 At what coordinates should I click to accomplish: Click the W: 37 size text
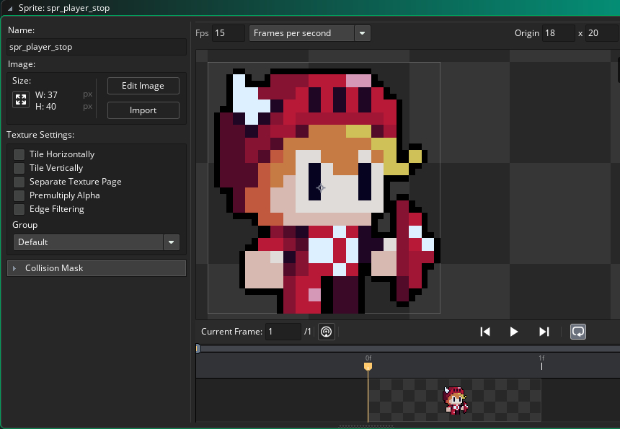pyautogui.click(x=46, y=95)
